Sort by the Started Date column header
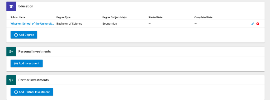This screenshot has height=100, width=270. 155,17
